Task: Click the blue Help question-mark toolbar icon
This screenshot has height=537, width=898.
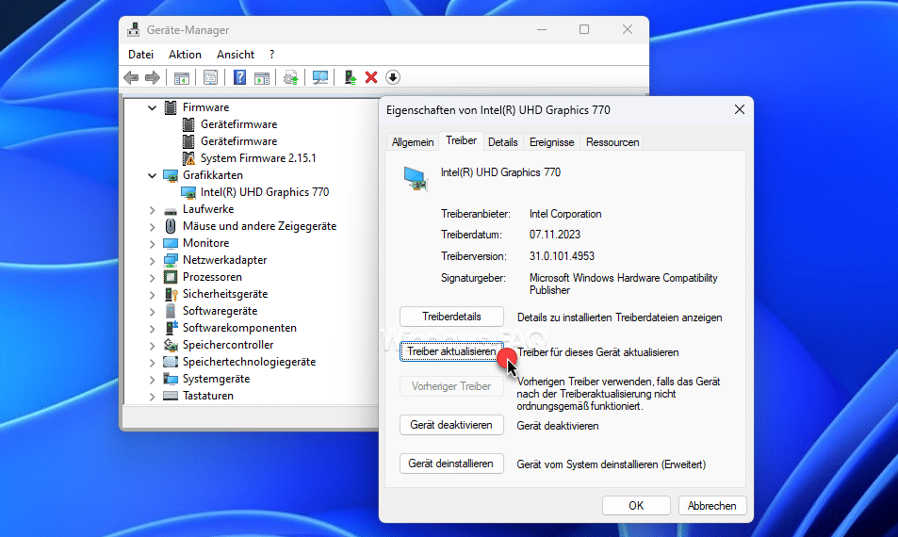Action: coord(239,77)
